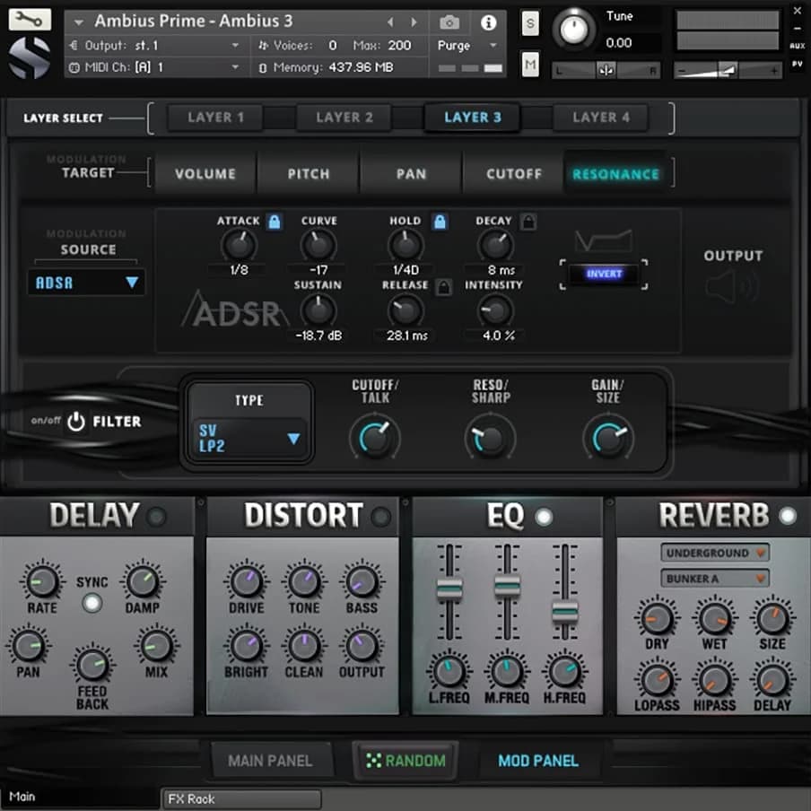
Task: Click the lock icon beside Hold
Action: pos(440,221)
